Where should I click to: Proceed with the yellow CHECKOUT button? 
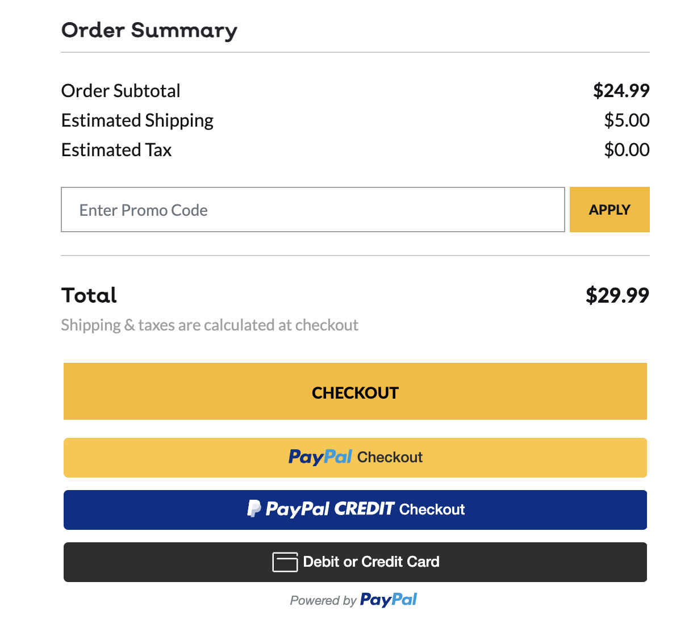pos(355,391)
